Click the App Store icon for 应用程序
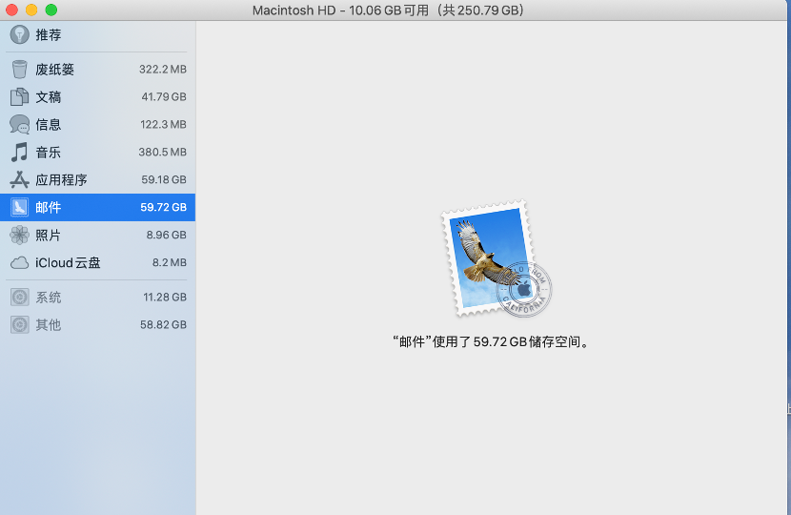Screen dimensions: 791x515 coord(20,180)
